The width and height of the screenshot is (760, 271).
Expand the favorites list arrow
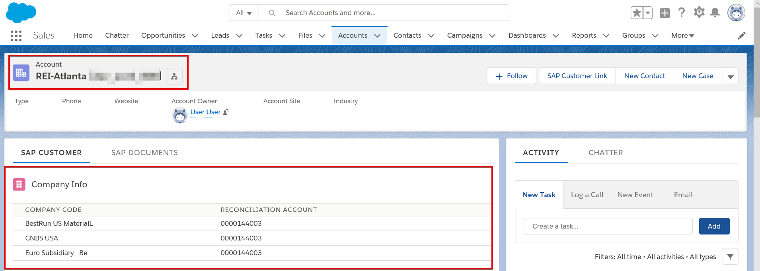point(648,13)
